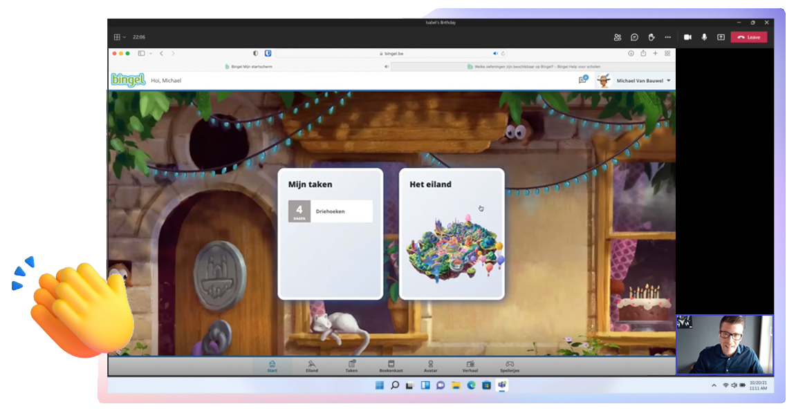Click the raise hand reactions icon
Image resolution: width=796 pixels, height=413 pixels.
[x=651, y=37]
